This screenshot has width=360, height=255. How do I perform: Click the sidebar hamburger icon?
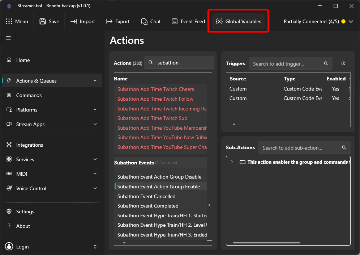click(x=8, y=38)
